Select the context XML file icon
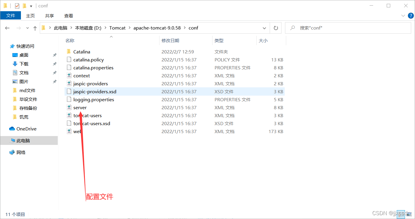Image resolution: width=415 pixels, height=219 pixels. (69, 76)
